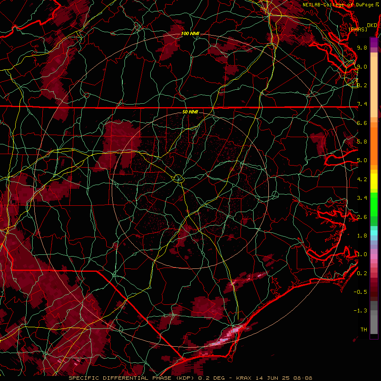Viewport: 381px width, 381px height.
Task: Click the 3.4 scale value
Action: pyautogui.click(x=362, y=198)
